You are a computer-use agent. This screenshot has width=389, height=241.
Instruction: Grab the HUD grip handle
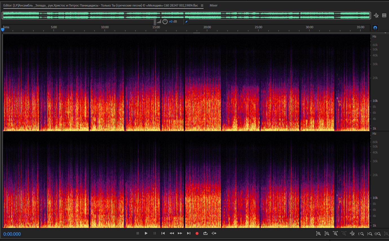tap(155, 21)
